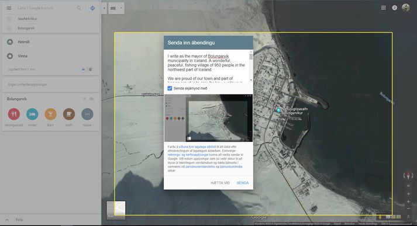The height and width of the screenshot is (226, 417).
Task: Toggle driving traffic car icon
Action: point(84,69)
